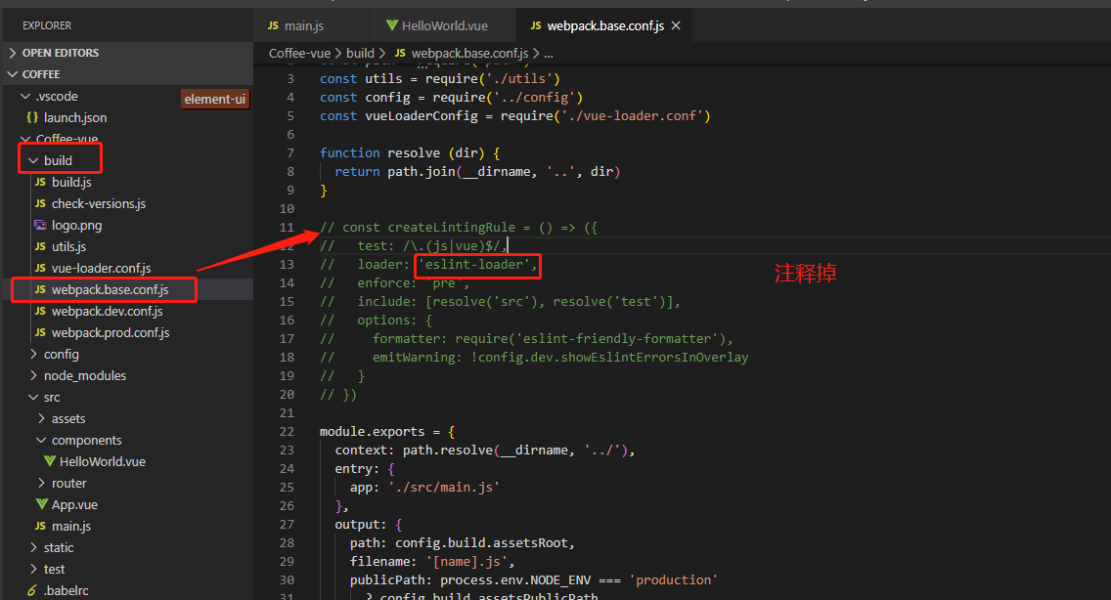The image size is (1111, 600).
Task: Close the webpack.base.conf.js tab
Action: tap(676, 25)
